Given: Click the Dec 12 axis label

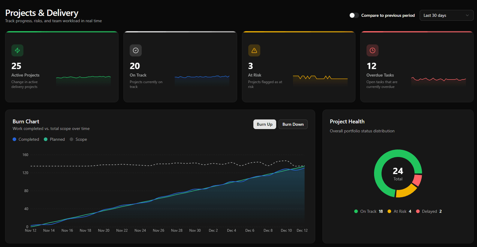Looking at the screenshot, I should (302, 230).
